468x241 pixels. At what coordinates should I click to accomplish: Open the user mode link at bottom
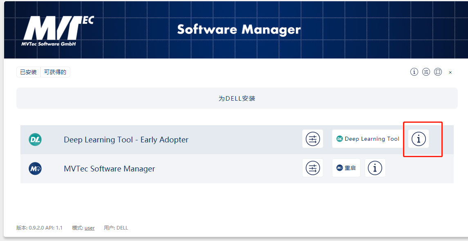[x=89, y=227]
